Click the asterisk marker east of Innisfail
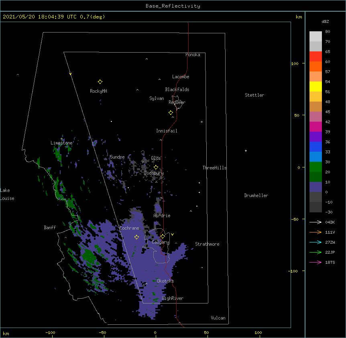Screen dimensions: 346x338 click(201, 122)
